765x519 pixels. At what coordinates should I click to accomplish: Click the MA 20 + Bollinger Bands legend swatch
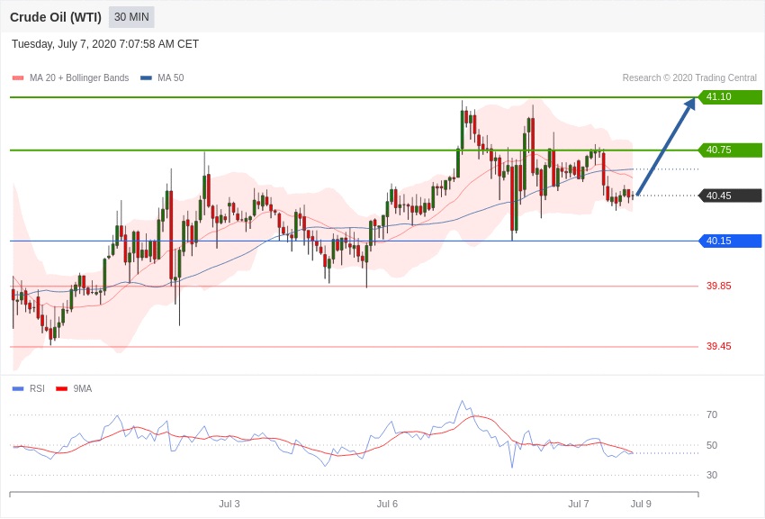(18, 78)
